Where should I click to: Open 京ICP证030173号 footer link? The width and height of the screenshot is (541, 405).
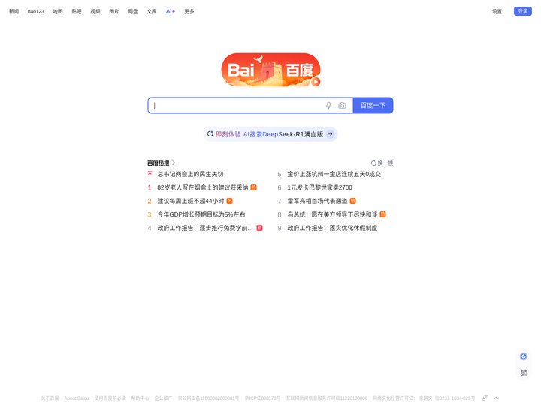point(262,398)
